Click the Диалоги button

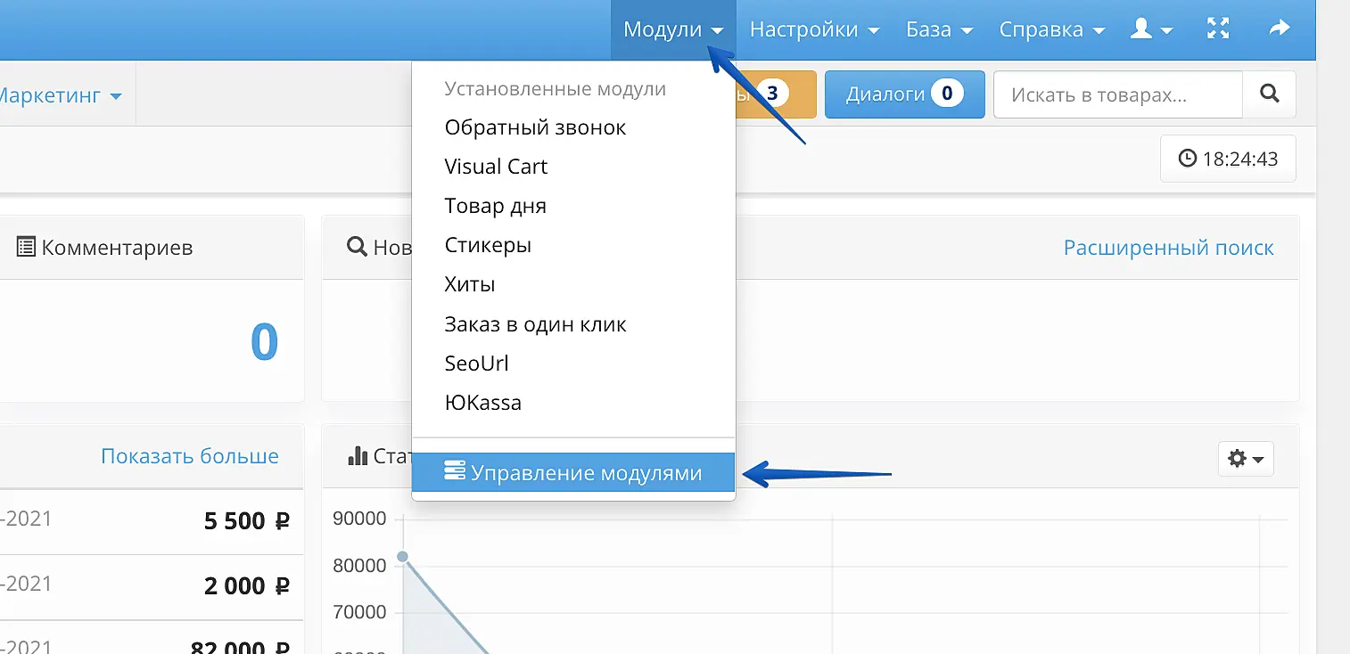click(904, 94)
